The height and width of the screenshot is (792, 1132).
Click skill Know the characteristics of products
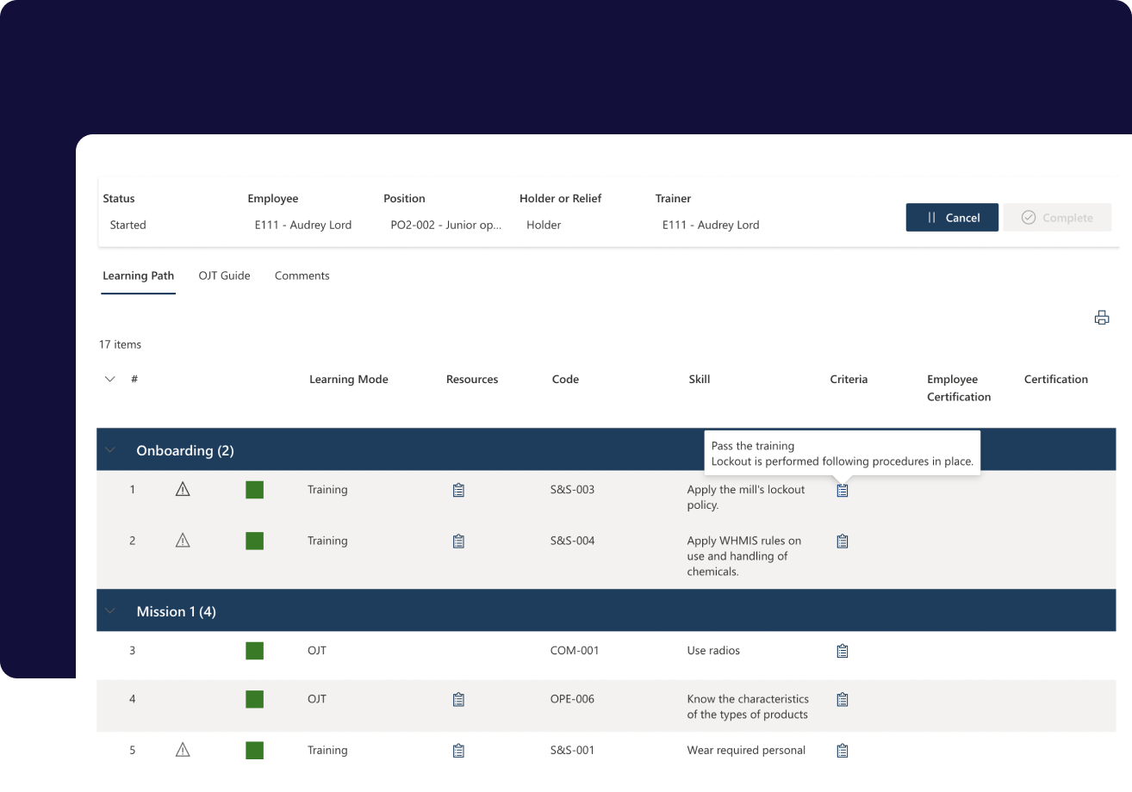[748, 706]
